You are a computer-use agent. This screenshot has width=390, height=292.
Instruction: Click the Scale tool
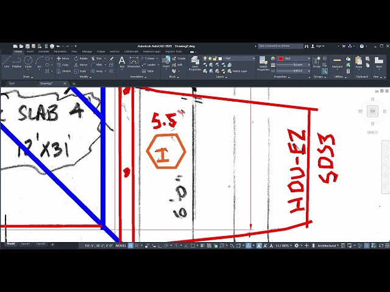pyautogui.click(x=80, y=71)
